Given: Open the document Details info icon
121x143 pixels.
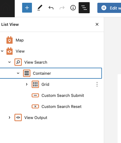Looking at the screenshot, I should (73, 8).
